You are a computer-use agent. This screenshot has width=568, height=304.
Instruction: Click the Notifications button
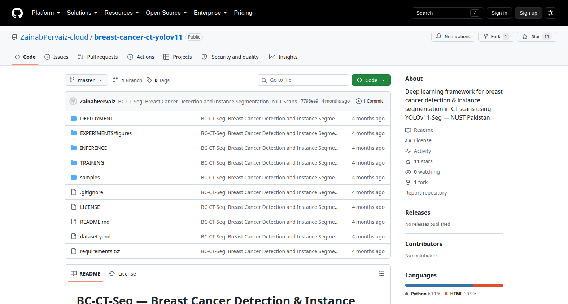453,37
